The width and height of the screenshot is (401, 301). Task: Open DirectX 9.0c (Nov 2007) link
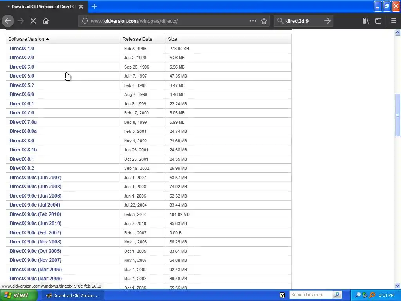36,260
